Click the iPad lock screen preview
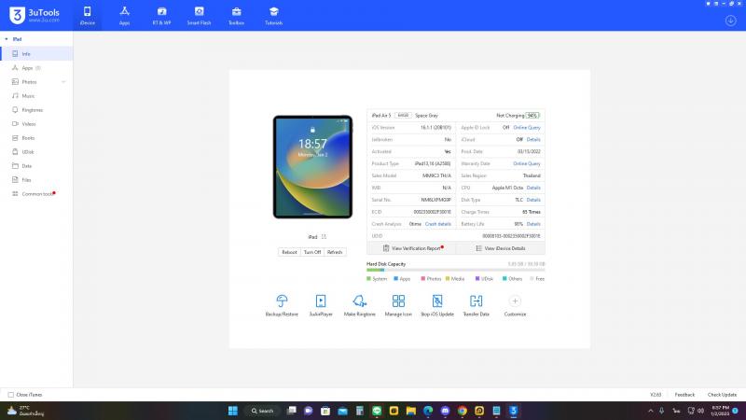The width and height of the screenshot is (746, 420). click(x=312, y=167)
